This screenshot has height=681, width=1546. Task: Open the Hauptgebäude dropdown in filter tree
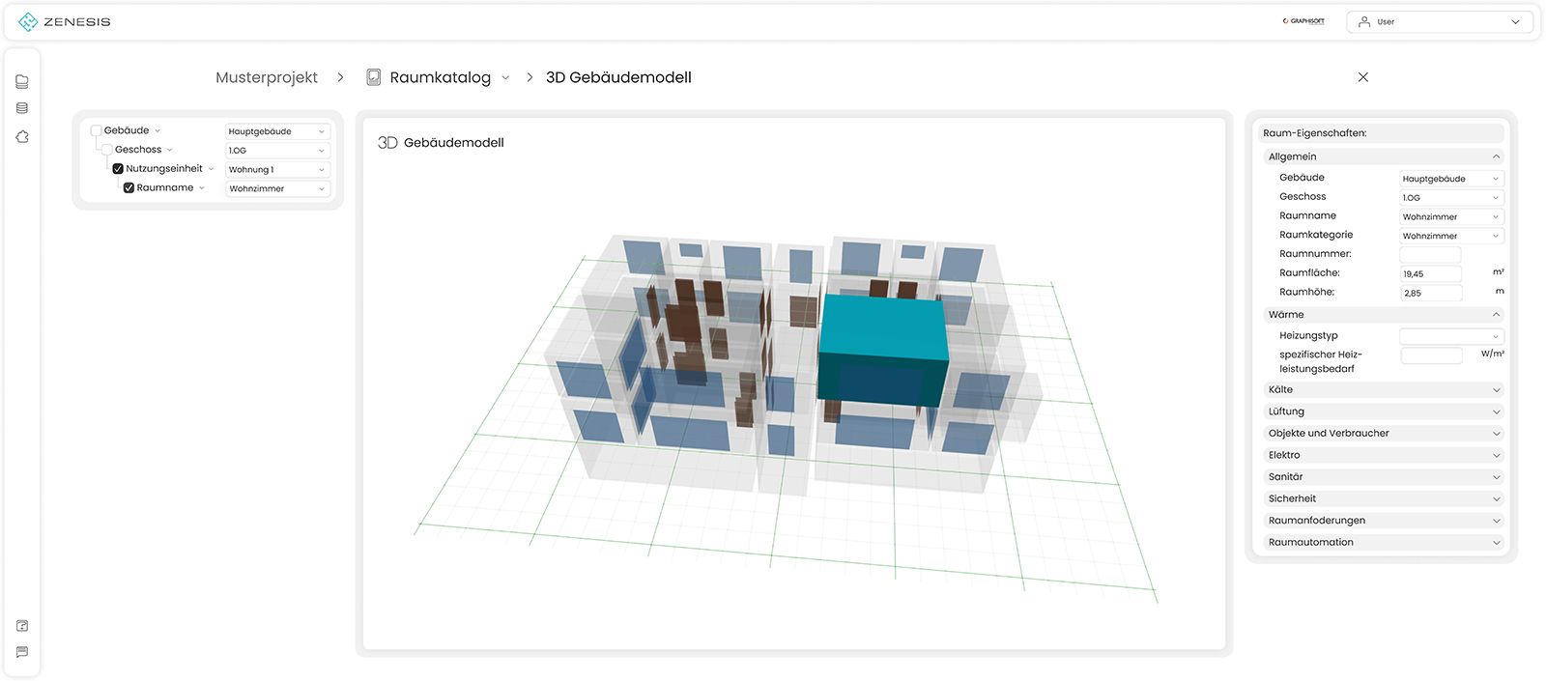pos(277,131)
